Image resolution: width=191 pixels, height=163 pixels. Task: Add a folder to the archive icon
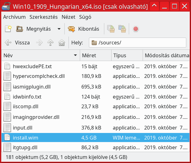[x=122, y=29]
